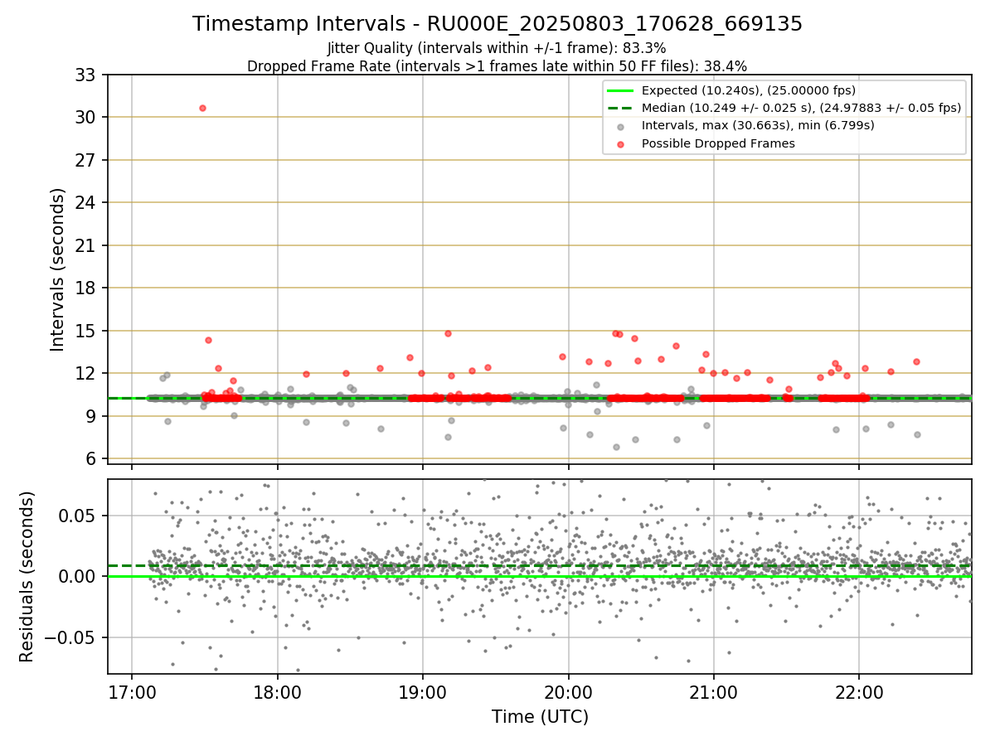The image size is (995, 746).
Task: Click the 'Residuals (seconds)' y-axis label
Action: point(27,577)
